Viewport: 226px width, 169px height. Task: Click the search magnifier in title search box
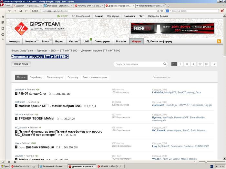point(165,64)
